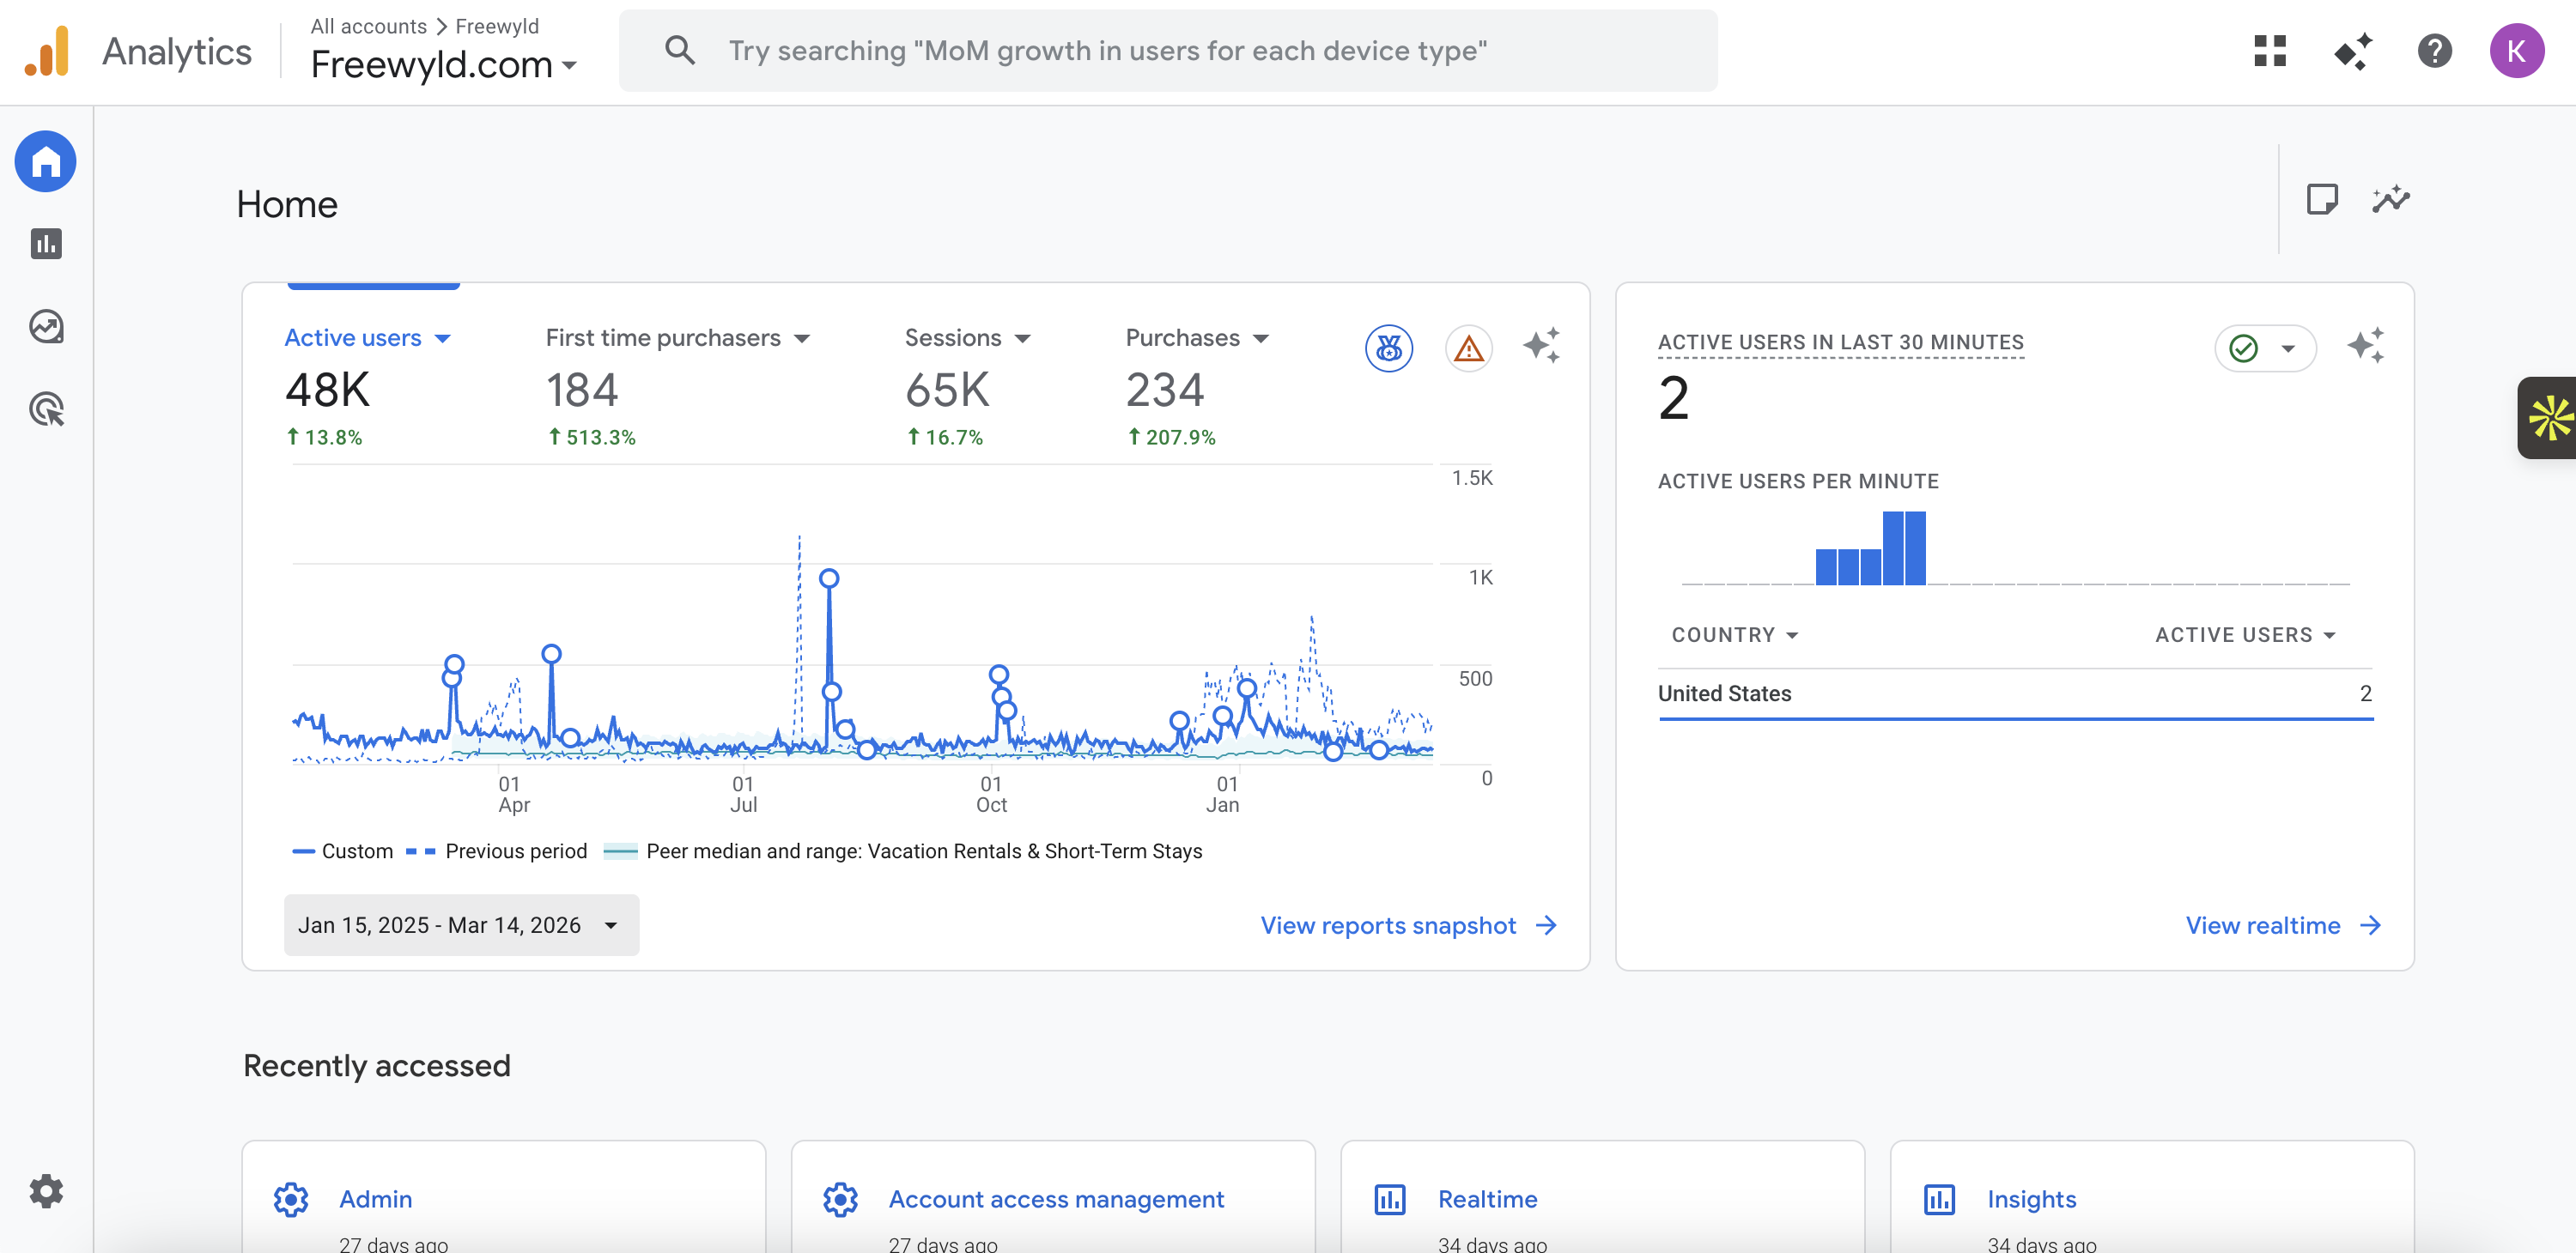Expand the ACTIVE USERS column dropdown

coord(2245,634)
